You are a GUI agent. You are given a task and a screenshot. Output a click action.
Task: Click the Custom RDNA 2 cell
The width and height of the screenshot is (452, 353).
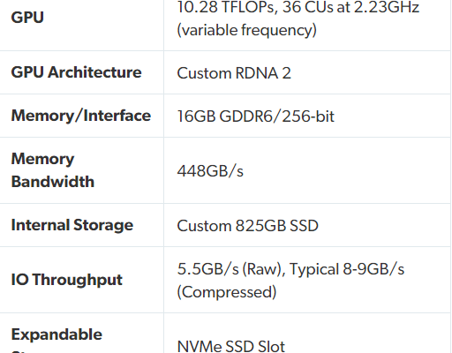234,73
